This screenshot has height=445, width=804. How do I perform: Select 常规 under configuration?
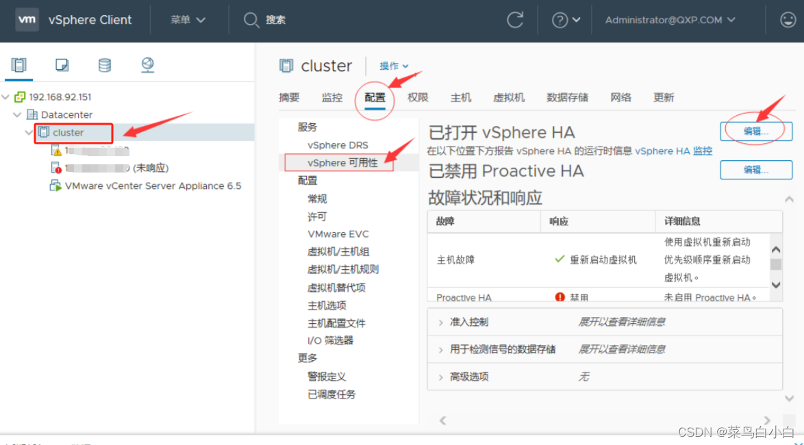317,199
